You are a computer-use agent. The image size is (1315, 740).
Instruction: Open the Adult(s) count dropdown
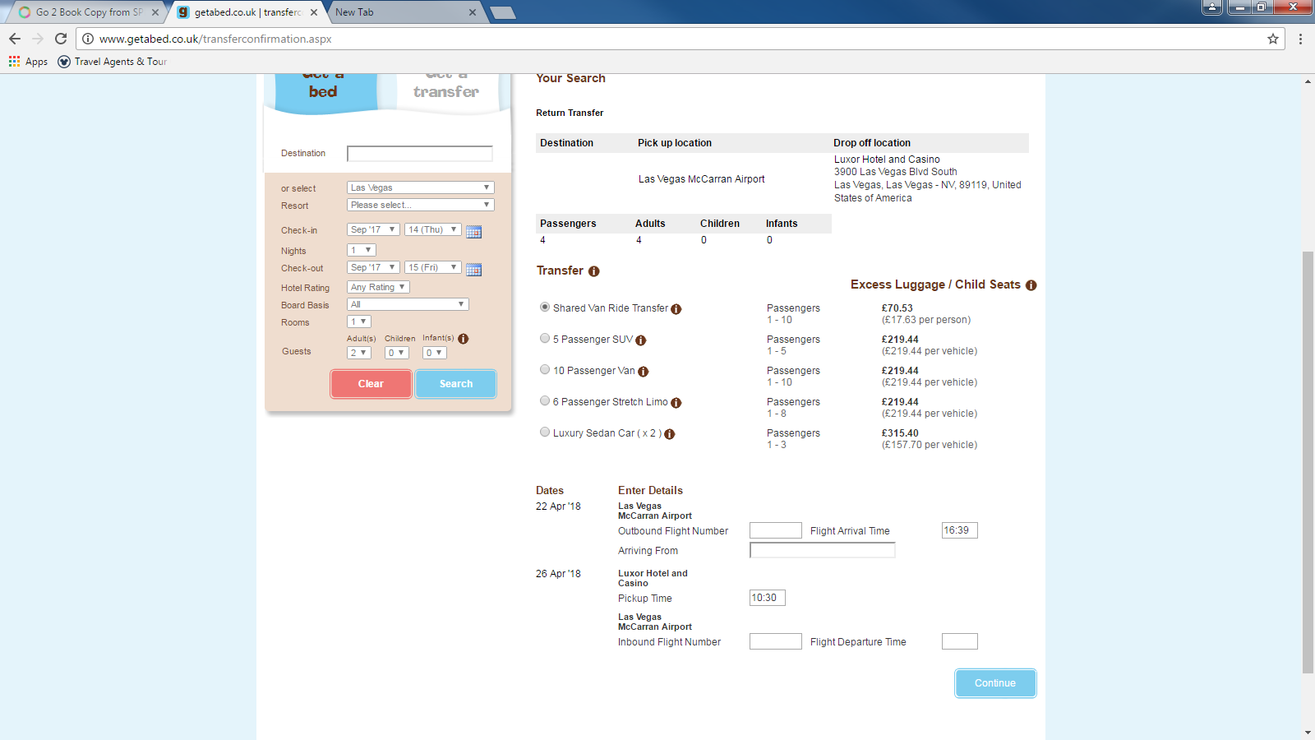pyautogui.click(x=359, y=353)
